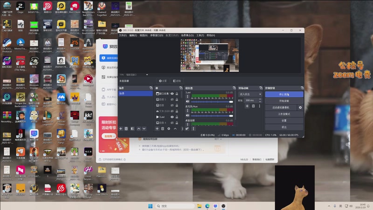Open 桌面音频 audio track options dots
Viewport: 373px width, 210px height.
point(187,124)
